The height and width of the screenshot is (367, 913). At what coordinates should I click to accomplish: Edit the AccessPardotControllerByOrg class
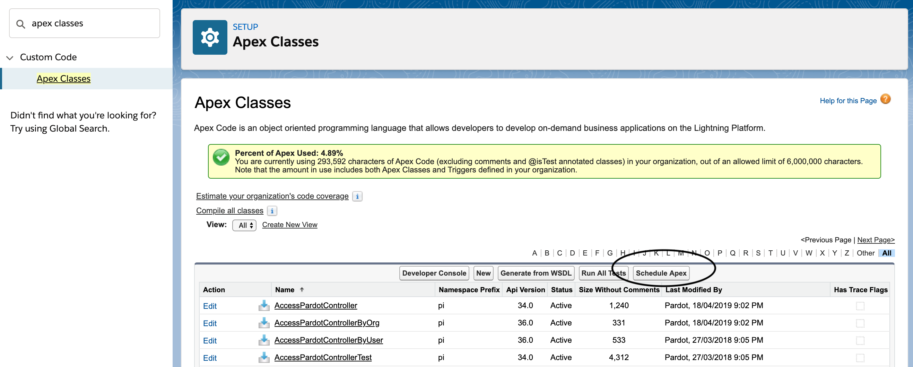(210, 323)
